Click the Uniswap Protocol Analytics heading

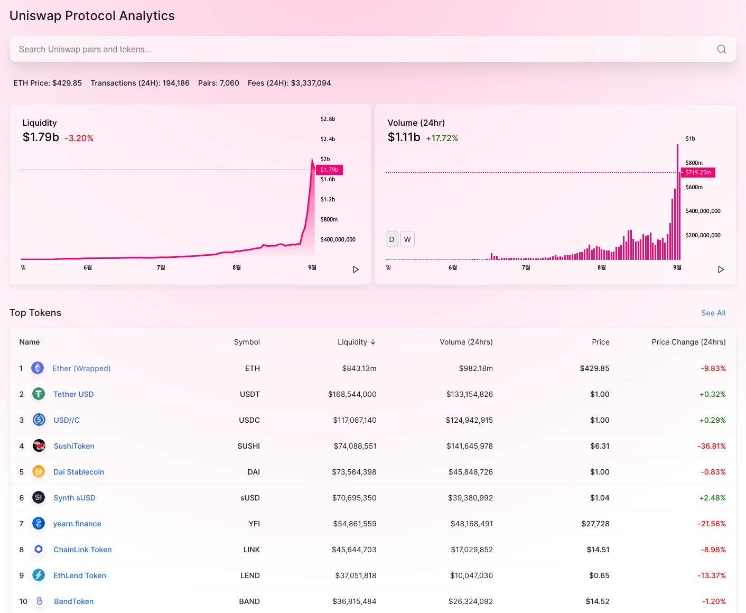coord(92,16)
